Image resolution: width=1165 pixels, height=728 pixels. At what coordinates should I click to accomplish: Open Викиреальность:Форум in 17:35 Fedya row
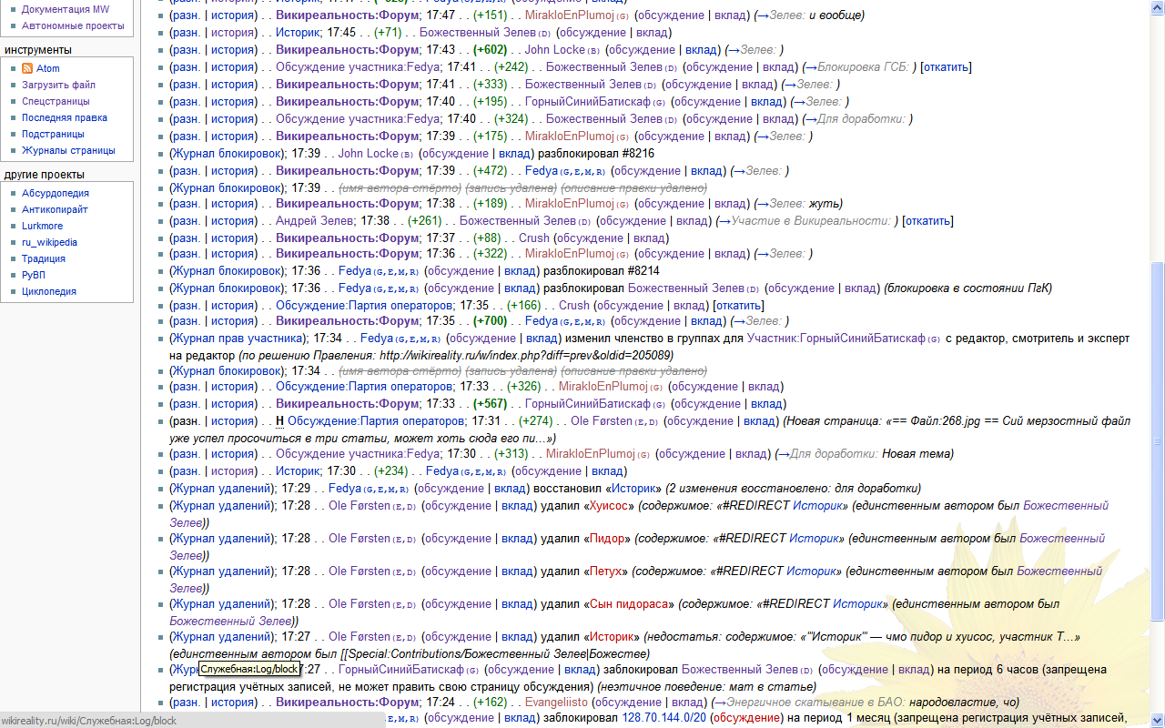coord(347,321)
